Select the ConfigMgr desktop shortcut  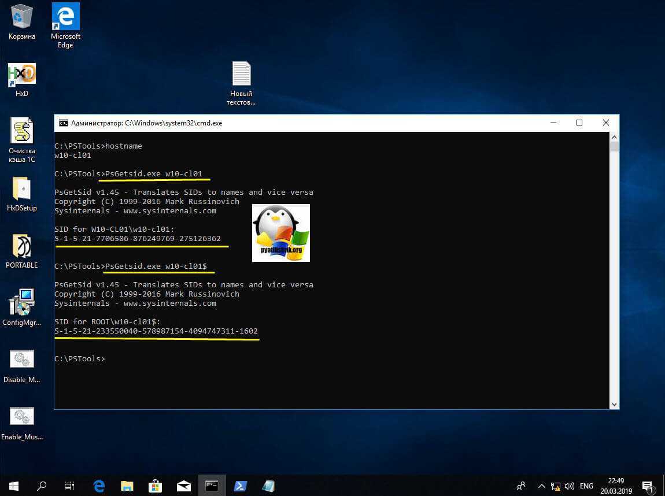tap(22, 303)
